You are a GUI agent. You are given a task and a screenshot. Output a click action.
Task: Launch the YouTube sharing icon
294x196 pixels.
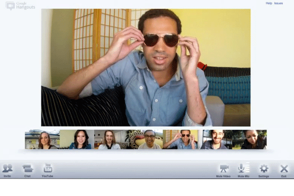[48, 168]
